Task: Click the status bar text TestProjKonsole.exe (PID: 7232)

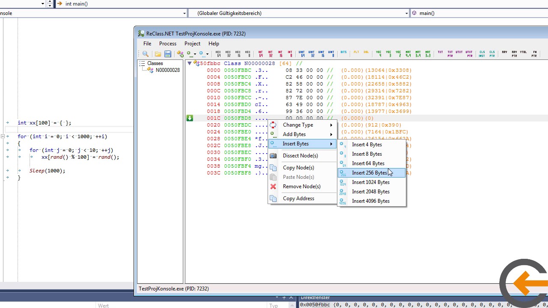Action: pyautogui.click(x=174, y=289)
